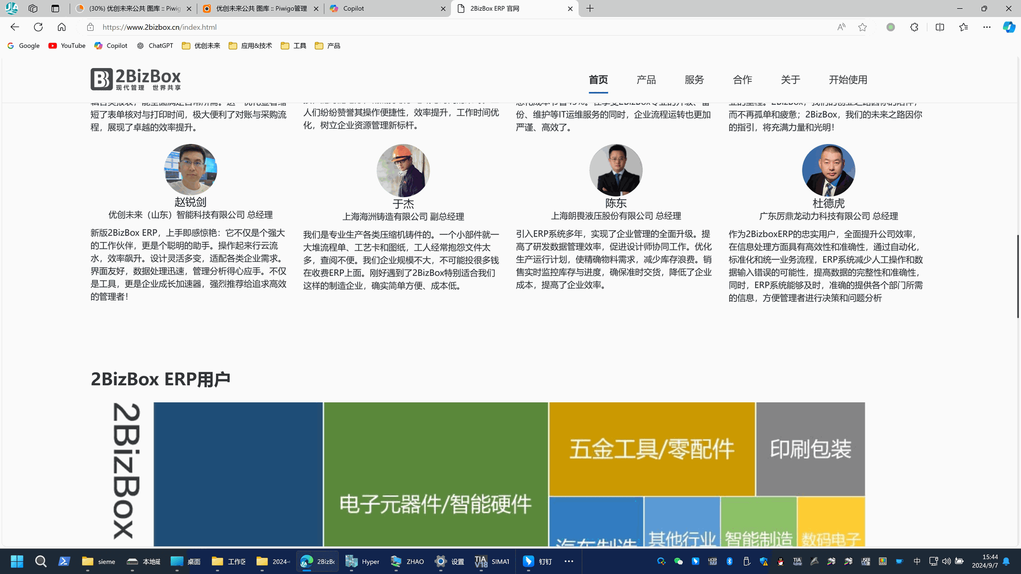
Task: Open the DingTalk taskbar app
Action: point(537,561)
